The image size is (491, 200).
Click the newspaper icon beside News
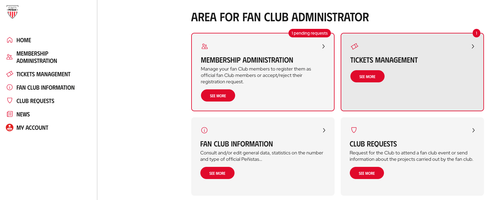tap(10, 114)
